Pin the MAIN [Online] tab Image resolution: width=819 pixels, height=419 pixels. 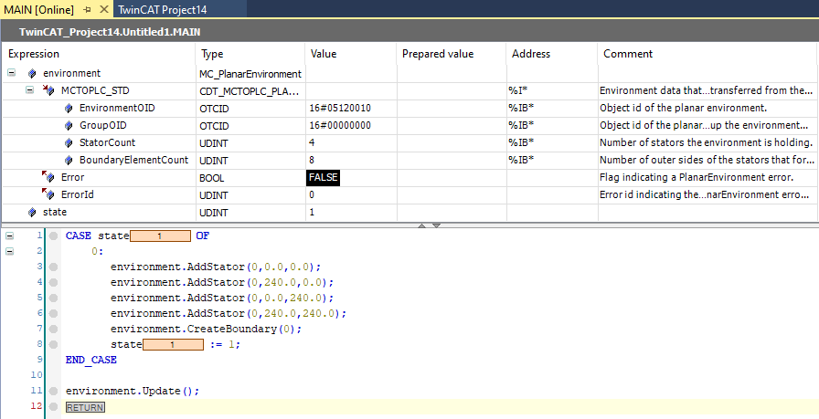pos(88,9)
